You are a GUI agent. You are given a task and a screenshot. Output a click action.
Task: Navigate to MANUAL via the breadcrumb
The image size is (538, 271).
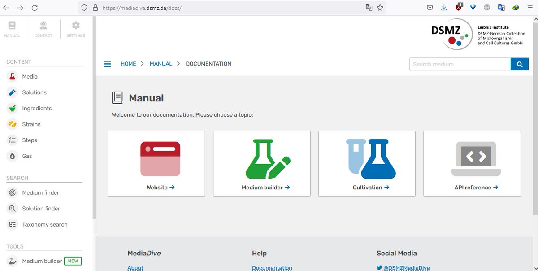[161, 64]
